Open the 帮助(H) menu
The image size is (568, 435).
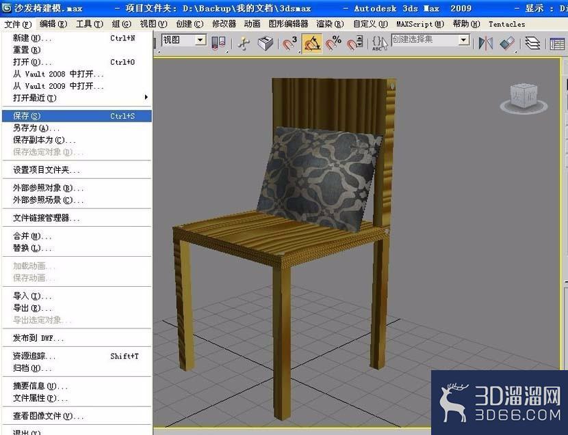466,24
